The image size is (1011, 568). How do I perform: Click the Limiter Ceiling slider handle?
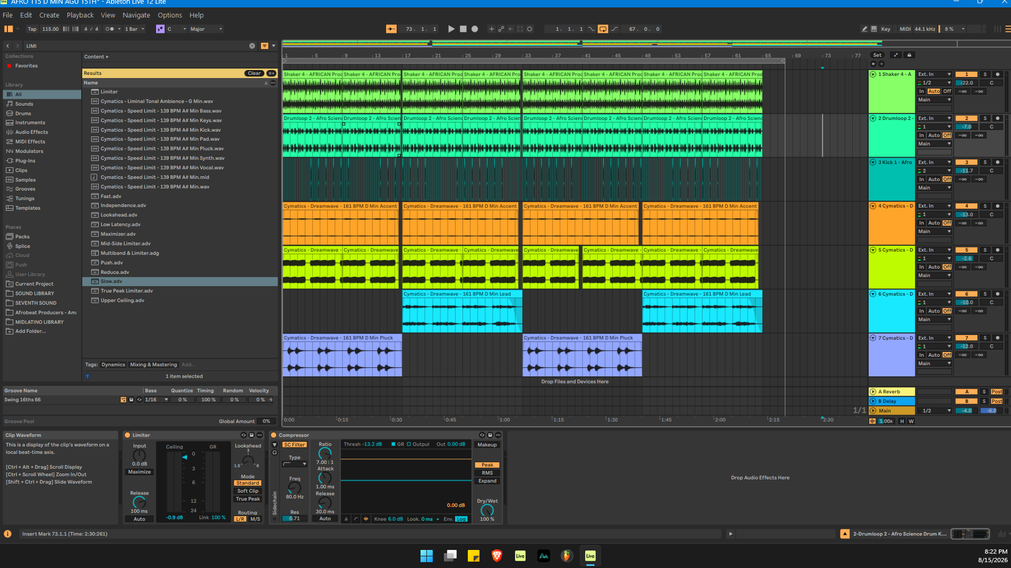click(x=185, y=457)
